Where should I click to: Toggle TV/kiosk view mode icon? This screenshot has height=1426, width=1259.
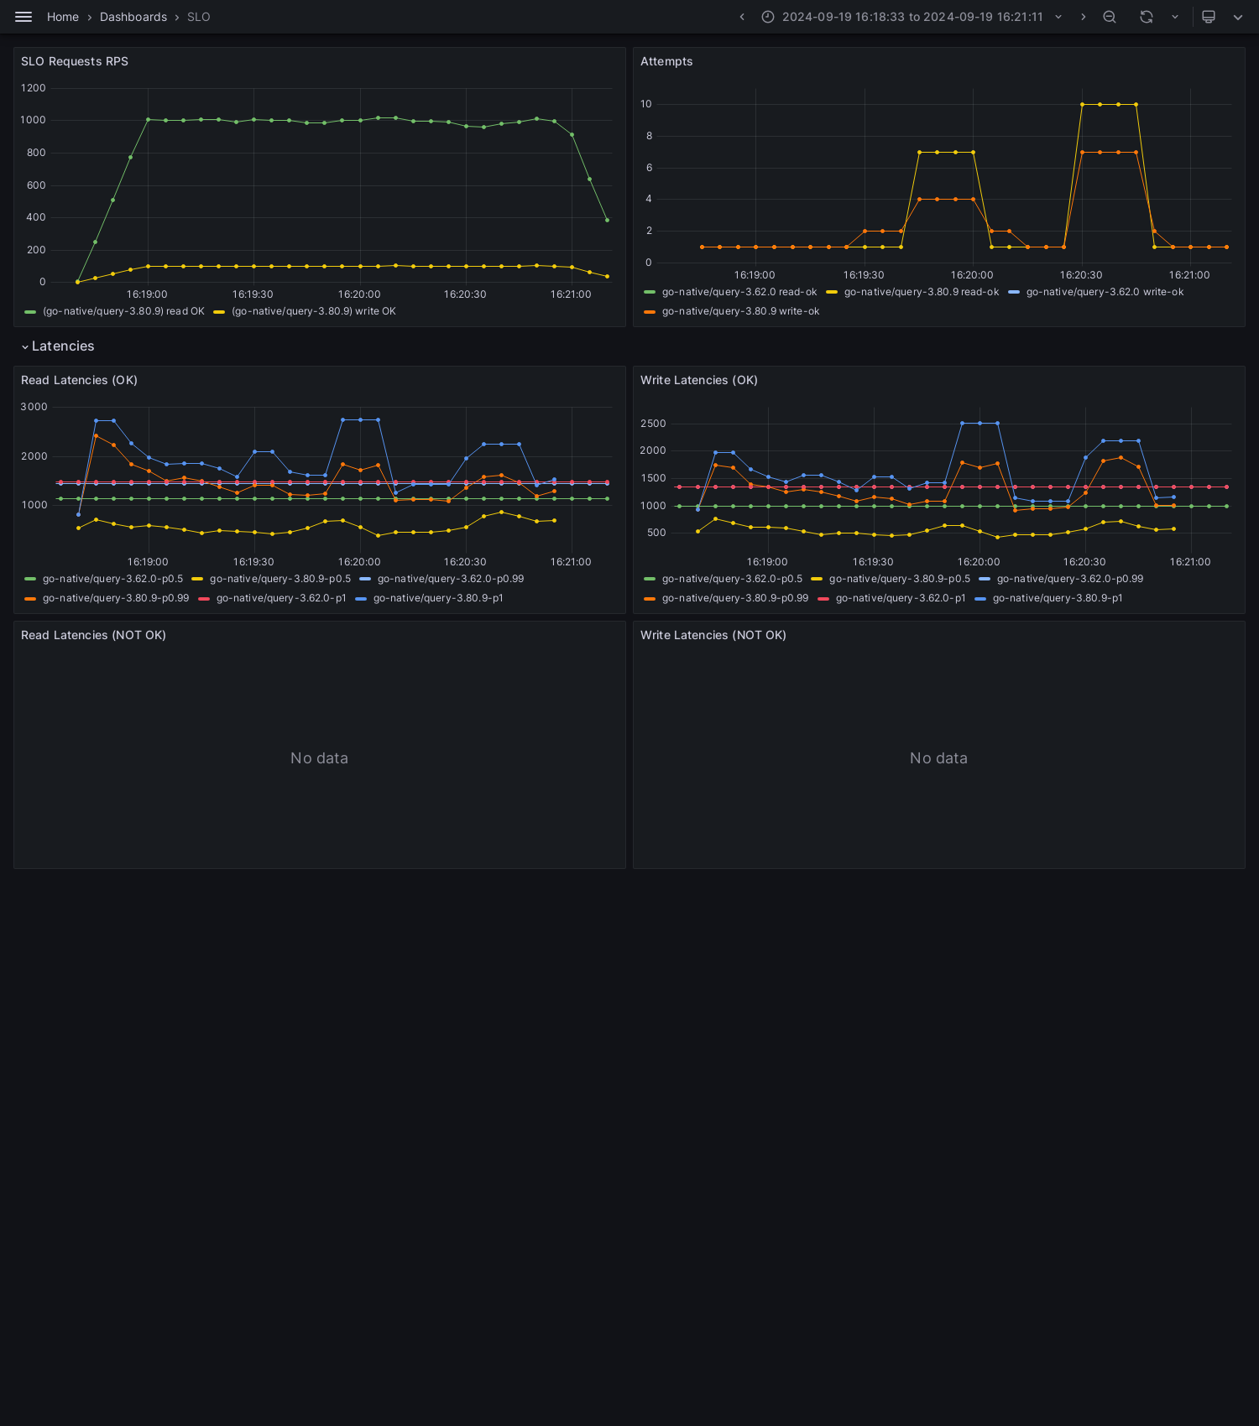point(1209,17)
